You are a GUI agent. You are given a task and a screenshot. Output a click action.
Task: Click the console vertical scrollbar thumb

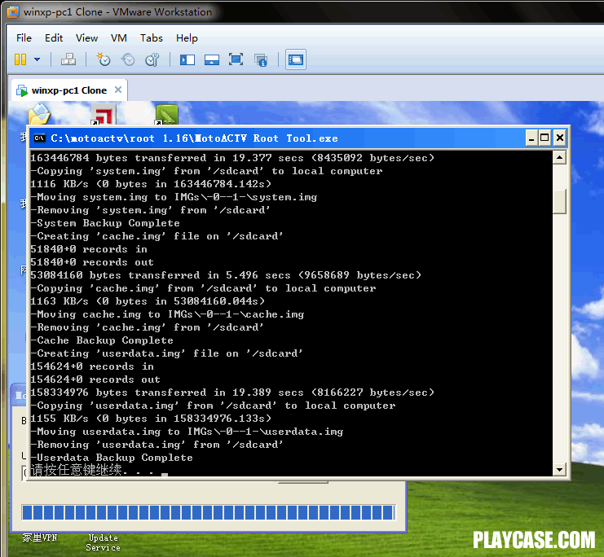click(559, 201)
